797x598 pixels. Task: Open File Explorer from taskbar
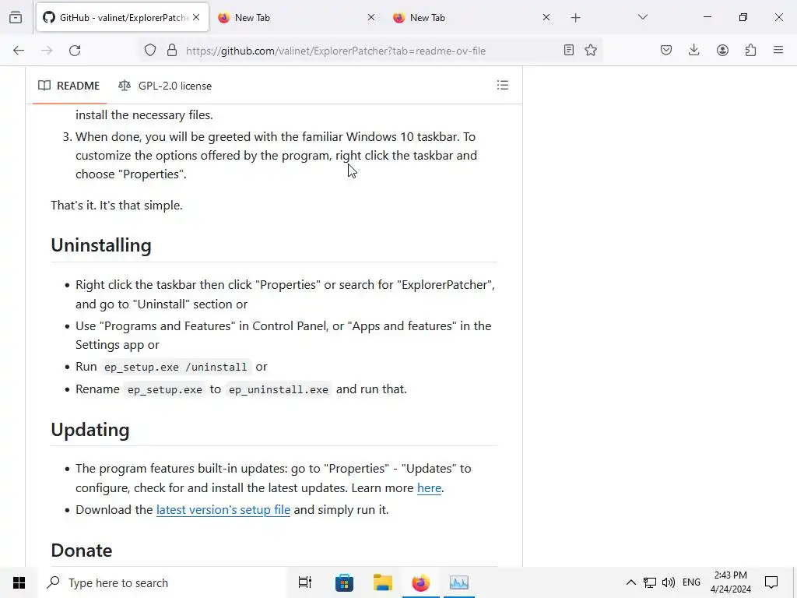383,582
